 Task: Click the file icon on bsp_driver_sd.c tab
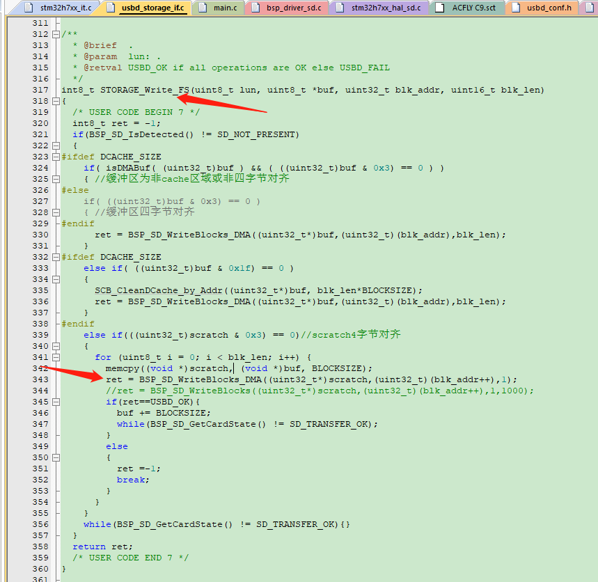tap(255, 8)
